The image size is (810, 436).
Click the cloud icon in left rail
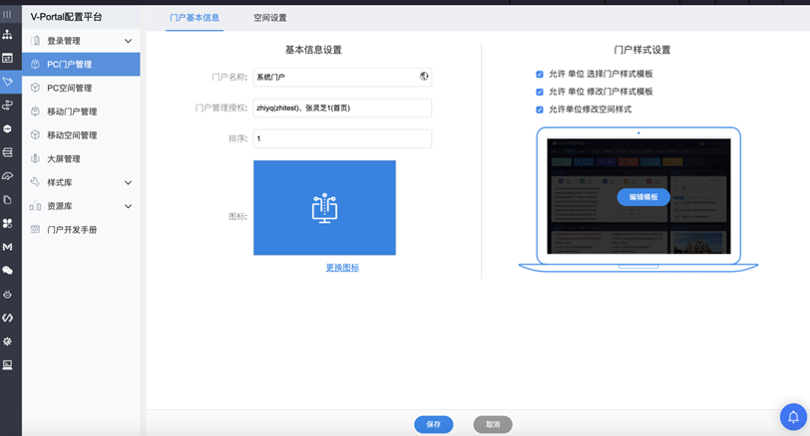(x=8, y=176)
